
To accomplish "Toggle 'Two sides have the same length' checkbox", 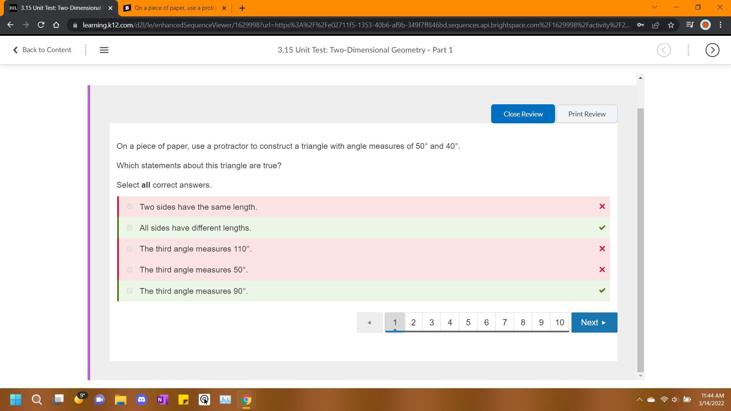I will point(129,207).
